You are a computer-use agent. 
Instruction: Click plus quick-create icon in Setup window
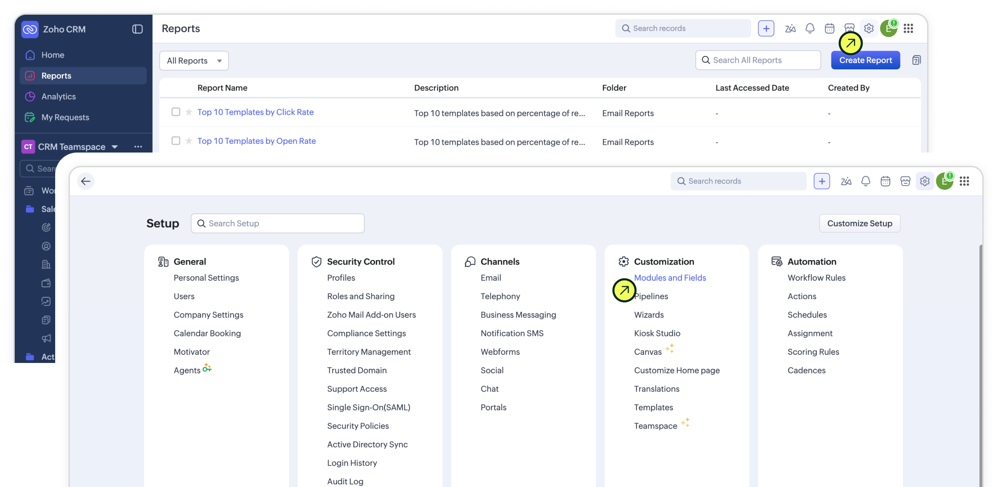tap(822, 181)
